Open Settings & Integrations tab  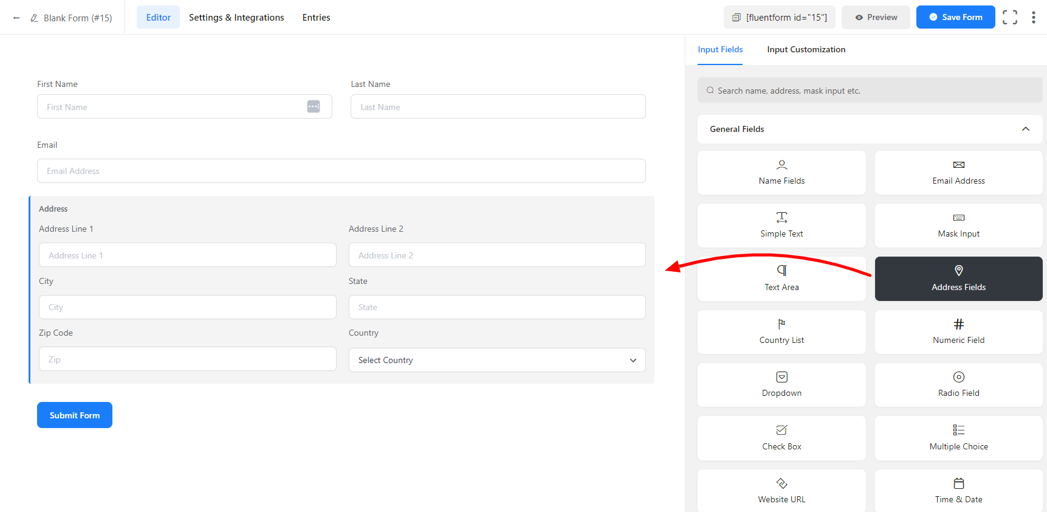pos(236,18)
